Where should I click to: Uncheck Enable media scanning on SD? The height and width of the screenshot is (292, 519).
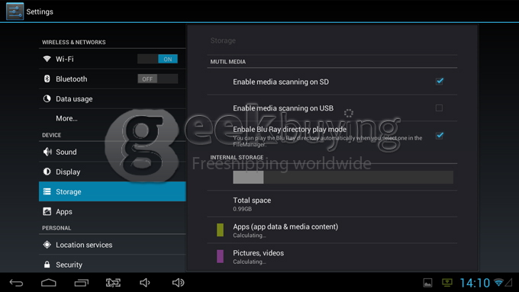tap(439, 82)
